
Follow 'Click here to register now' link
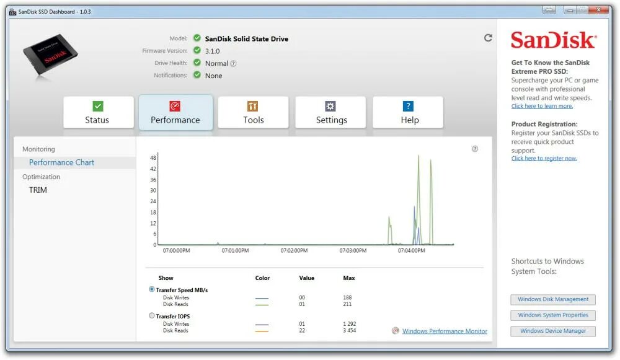click(x=544, y=158)
